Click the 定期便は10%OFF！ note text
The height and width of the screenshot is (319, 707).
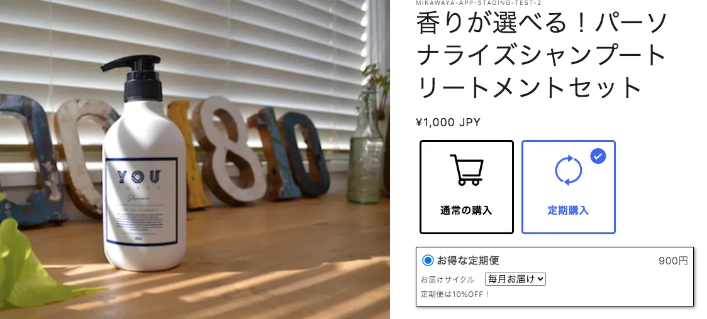click(x=455, y=295)
